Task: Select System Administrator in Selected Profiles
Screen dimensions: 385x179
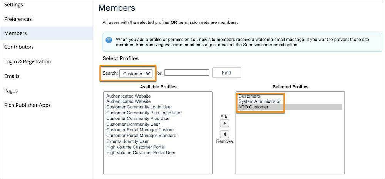Action: (x=259, y=101)
